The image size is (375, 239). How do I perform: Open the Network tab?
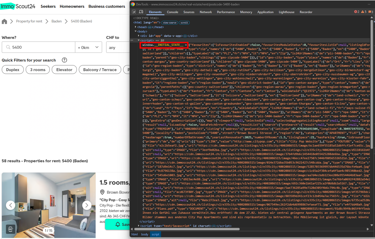coord(206,12)
